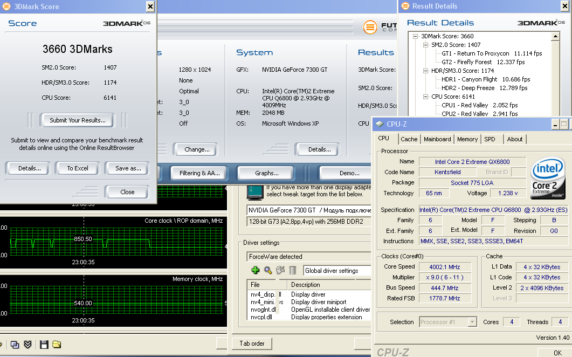The image size is (572, 357).
Task: Switch to the Memory tab in CPU-Z
Action: click(x=467, y=139)
